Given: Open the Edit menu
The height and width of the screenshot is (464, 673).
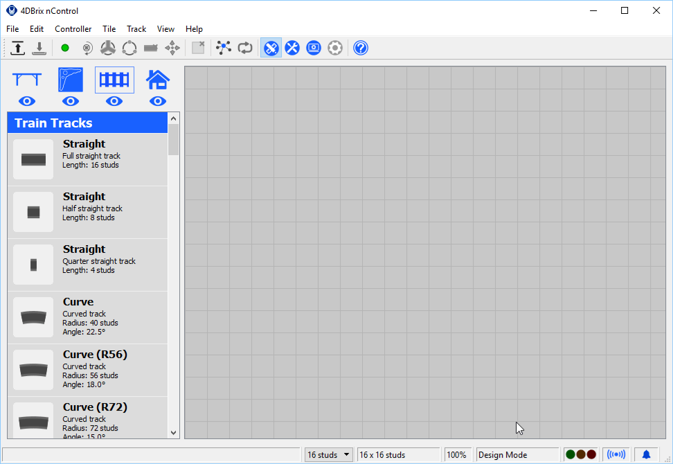Looking at the screenshot, I should click(x=37, y=29).
